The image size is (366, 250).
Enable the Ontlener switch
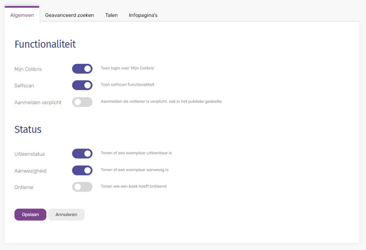tap(82, 187)
